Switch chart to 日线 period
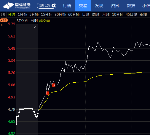This screenshot has height=135, width=150. click(86, 15)
